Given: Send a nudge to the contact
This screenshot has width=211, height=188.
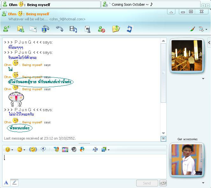Looking at the screenshot, I should point(33,149).
